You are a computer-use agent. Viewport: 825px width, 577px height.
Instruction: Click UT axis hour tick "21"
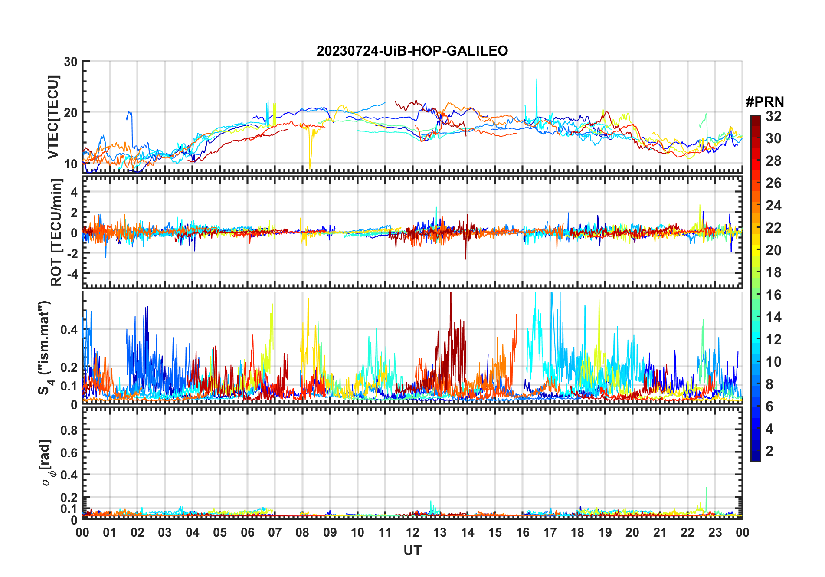pyautogui.click(x=660, y=532)
